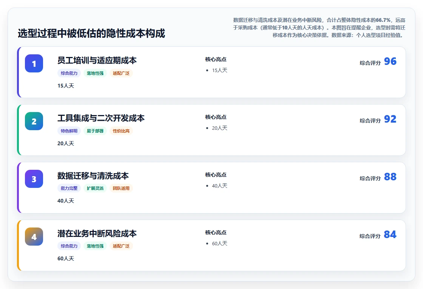The height and width of the screenshot is (289, 423).
Task: Select the title 数据迁移与清洗成本
Action: click(x=93, y=176)
